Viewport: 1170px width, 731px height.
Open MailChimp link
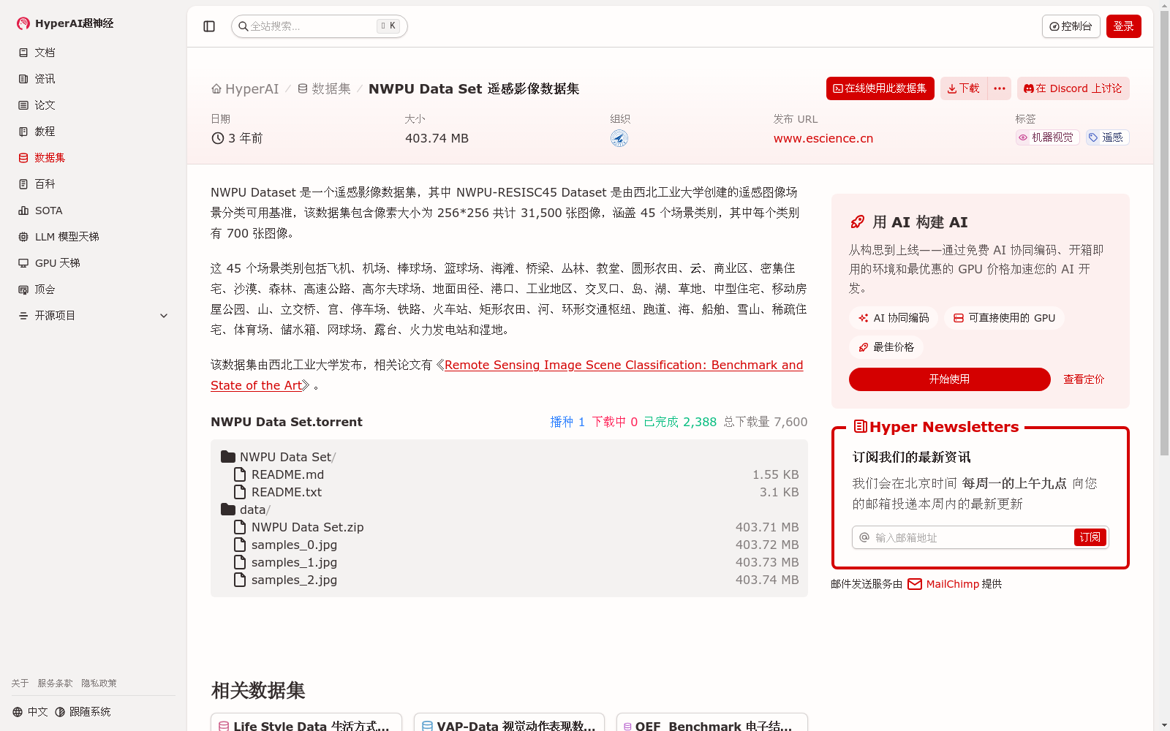(x=943, y=584)
